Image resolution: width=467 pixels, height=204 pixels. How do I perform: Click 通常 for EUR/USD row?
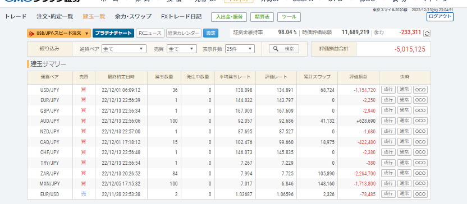[404, 194]
